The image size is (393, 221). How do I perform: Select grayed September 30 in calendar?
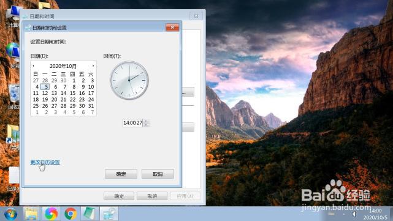tap(64, 81)
